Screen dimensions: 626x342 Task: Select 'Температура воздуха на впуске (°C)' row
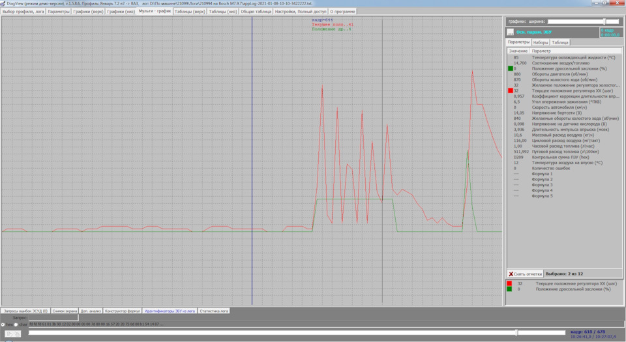click(565, 163)
